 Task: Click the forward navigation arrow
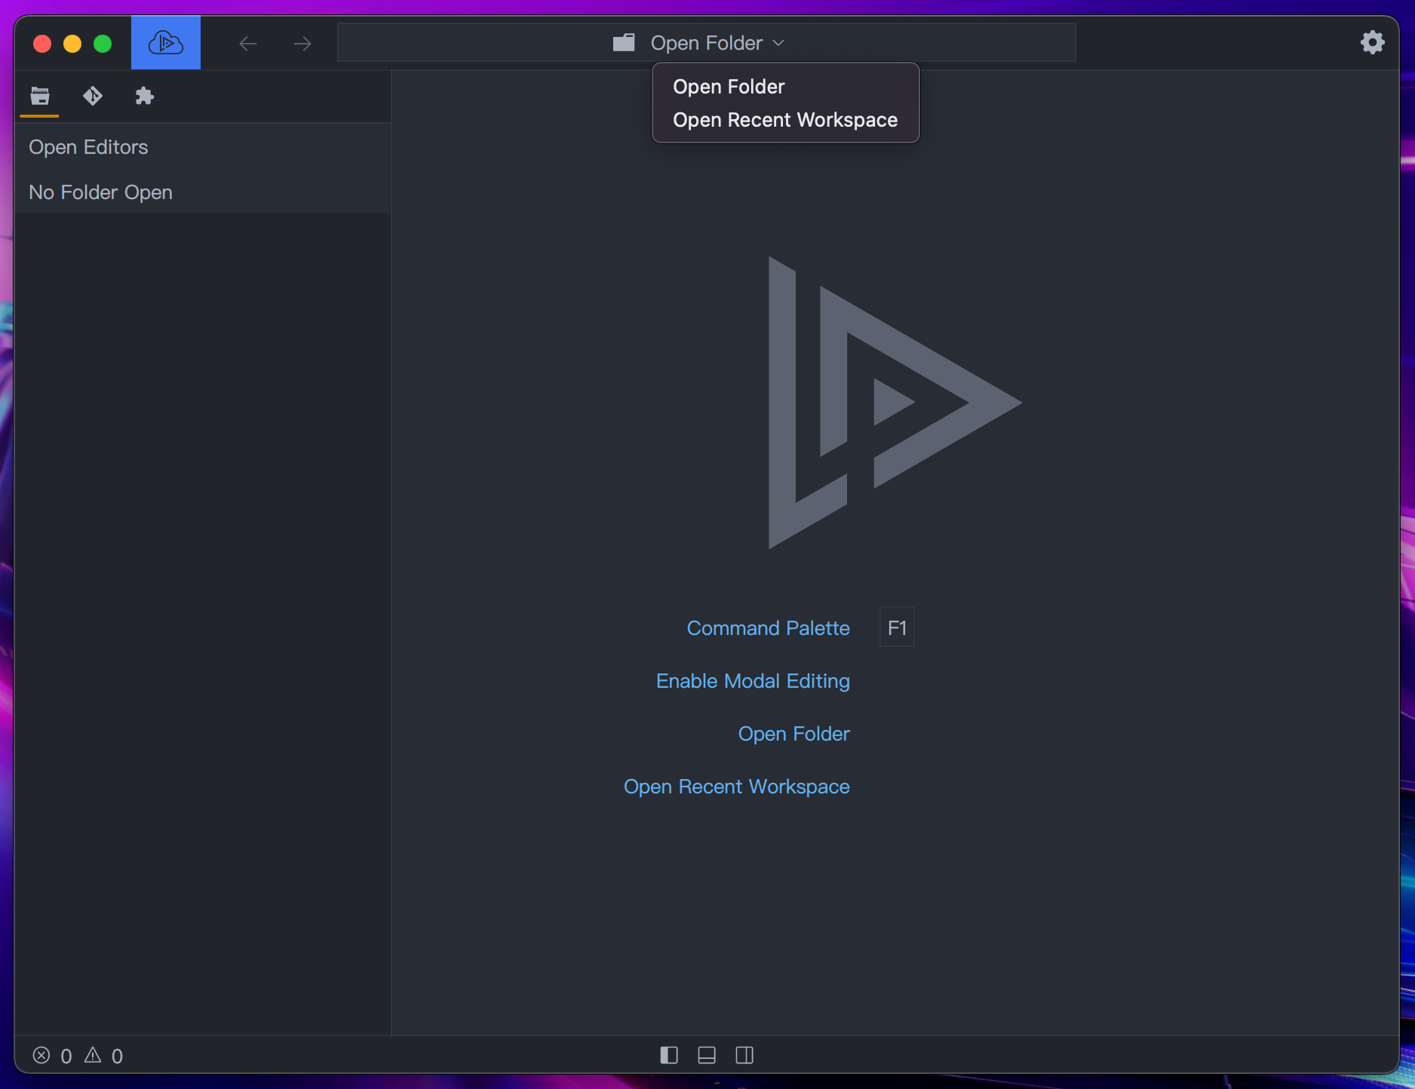click(x=302, y=44)
